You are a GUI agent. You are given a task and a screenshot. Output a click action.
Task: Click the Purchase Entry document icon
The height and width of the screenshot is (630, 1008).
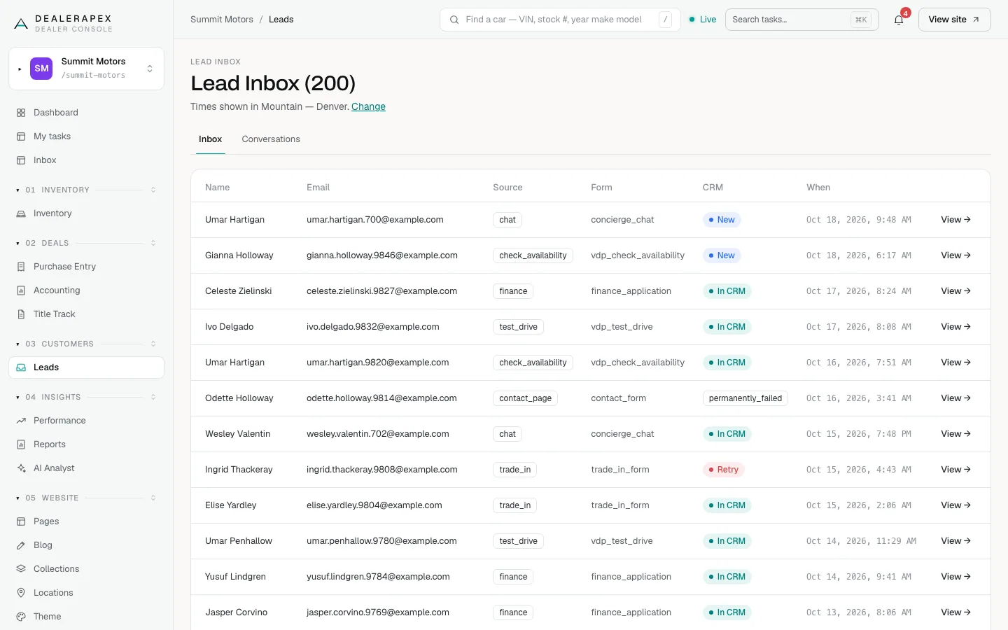point(21,267)
